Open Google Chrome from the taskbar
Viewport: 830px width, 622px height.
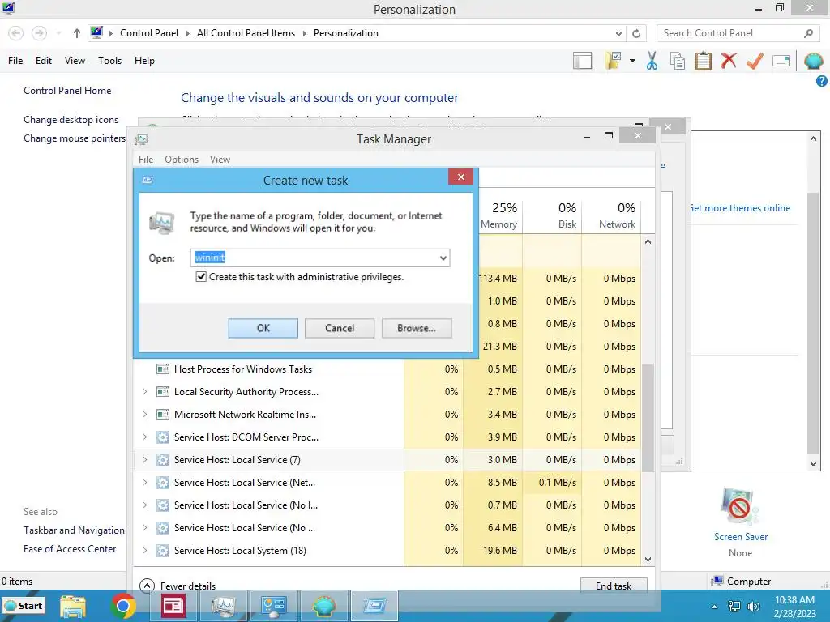coord(123,606)
